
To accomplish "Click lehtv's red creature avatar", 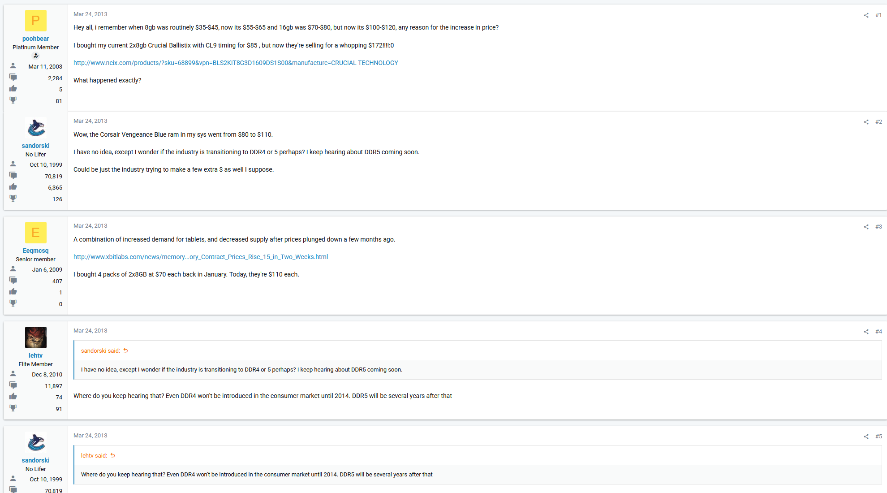I will 36,337.
